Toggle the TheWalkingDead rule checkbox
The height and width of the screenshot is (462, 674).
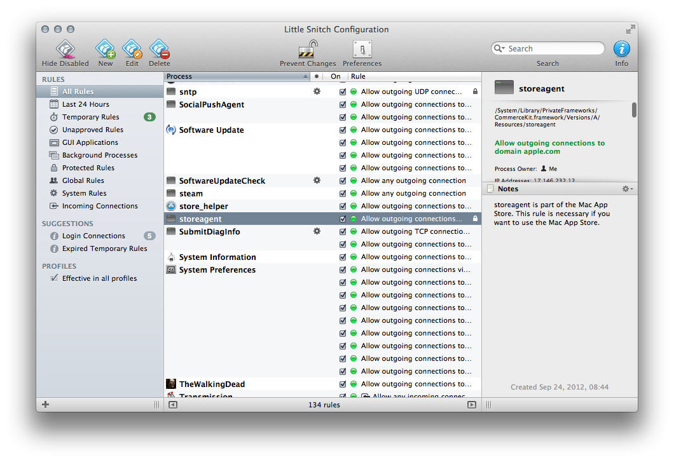click(343, 384)
